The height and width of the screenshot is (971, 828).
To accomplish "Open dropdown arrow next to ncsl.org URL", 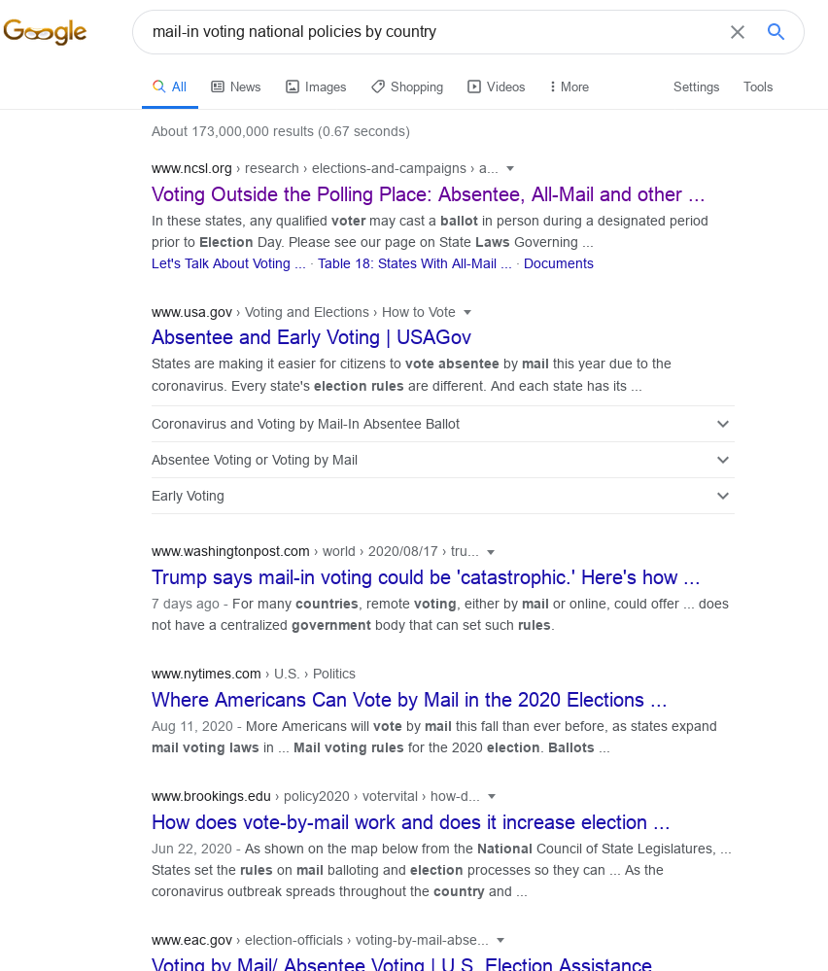I will 510,169.
